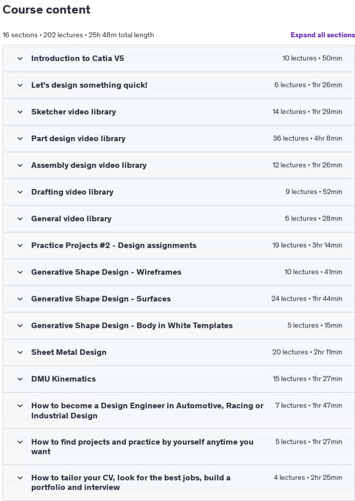This screenshot has width=355, height=501.
Task: Expand the Drafting video library arrow
Action: pos(20,192)
